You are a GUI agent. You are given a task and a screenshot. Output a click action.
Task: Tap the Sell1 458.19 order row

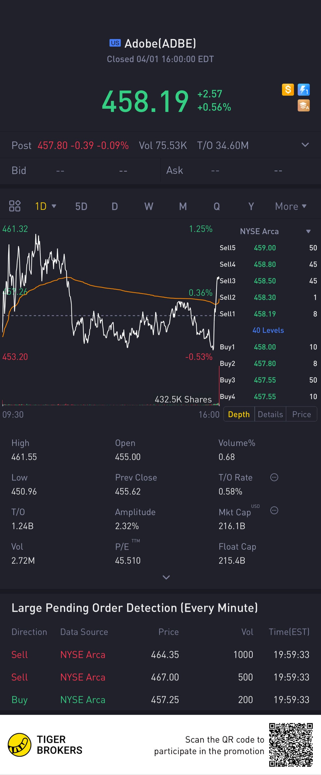pos(268,314)
